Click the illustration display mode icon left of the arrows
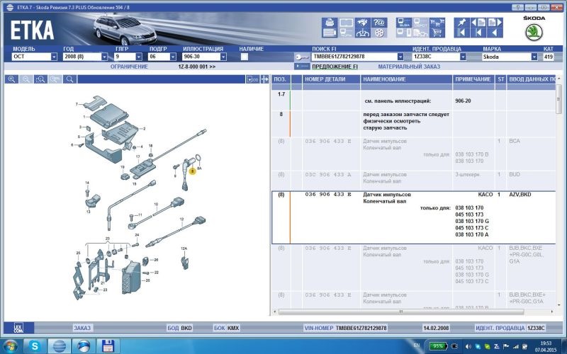Image resolution: width=567 pixels, height=354 pixels. point(252,79)
